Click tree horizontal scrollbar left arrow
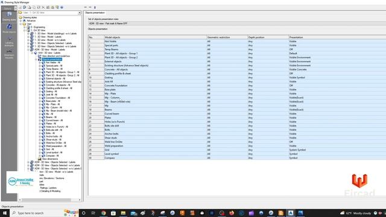This screenshot has height=217, width=386. point(20,200)
